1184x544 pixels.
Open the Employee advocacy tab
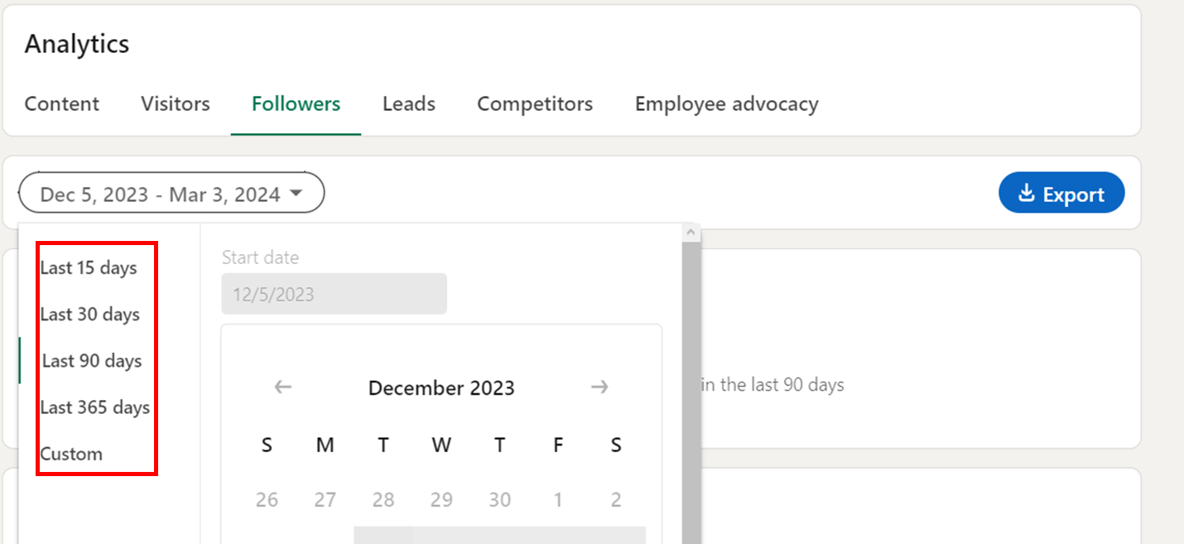click(x=725, y=104)
